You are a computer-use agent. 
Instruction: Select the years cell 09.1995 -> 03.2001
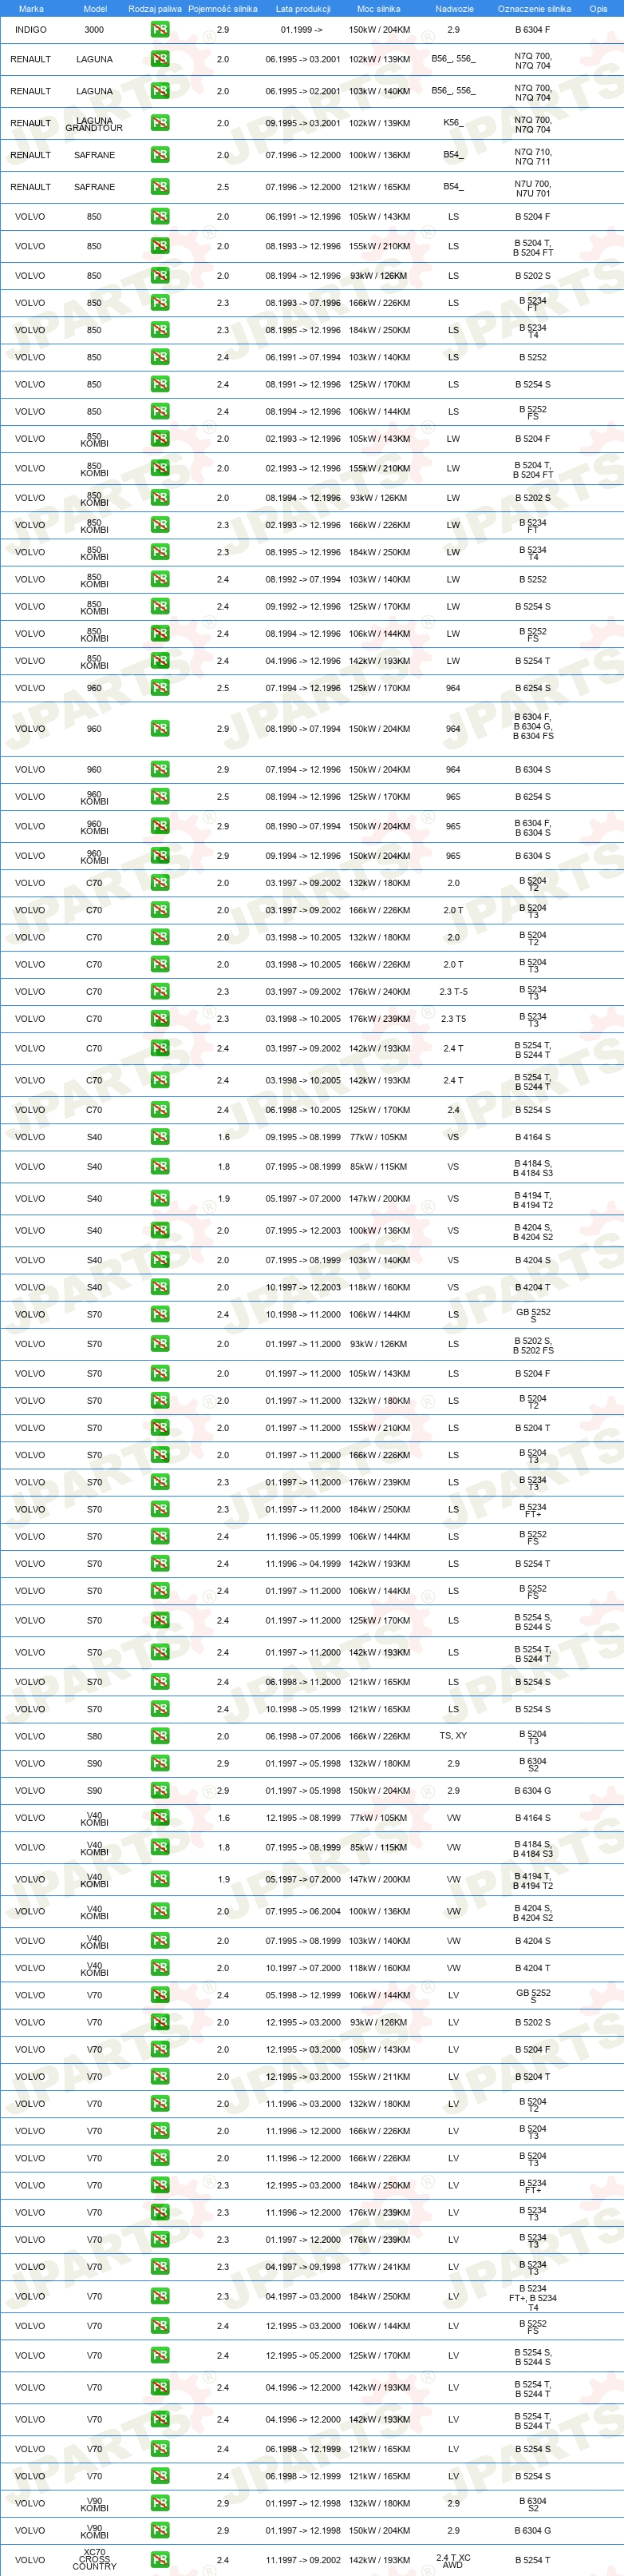click(x=302, y=123)
